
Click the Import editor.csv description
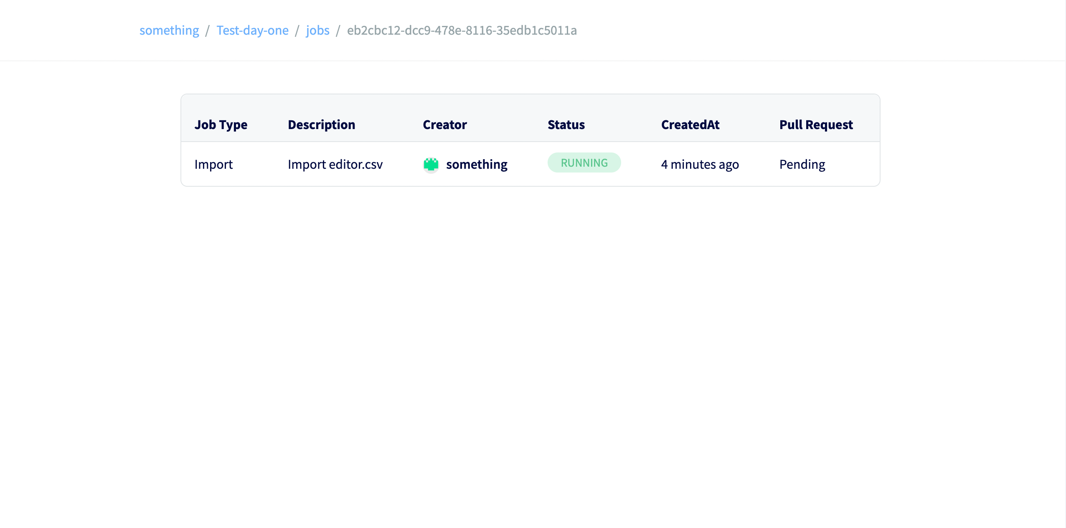(335, 164)
